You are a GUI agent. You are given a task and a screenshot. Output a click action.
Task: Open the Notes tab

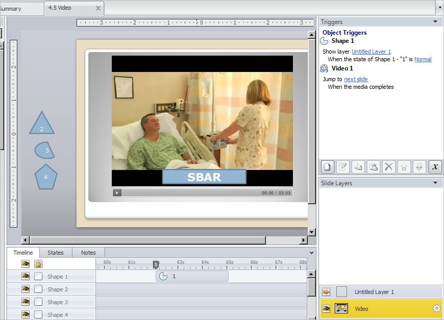click(88, 253)
